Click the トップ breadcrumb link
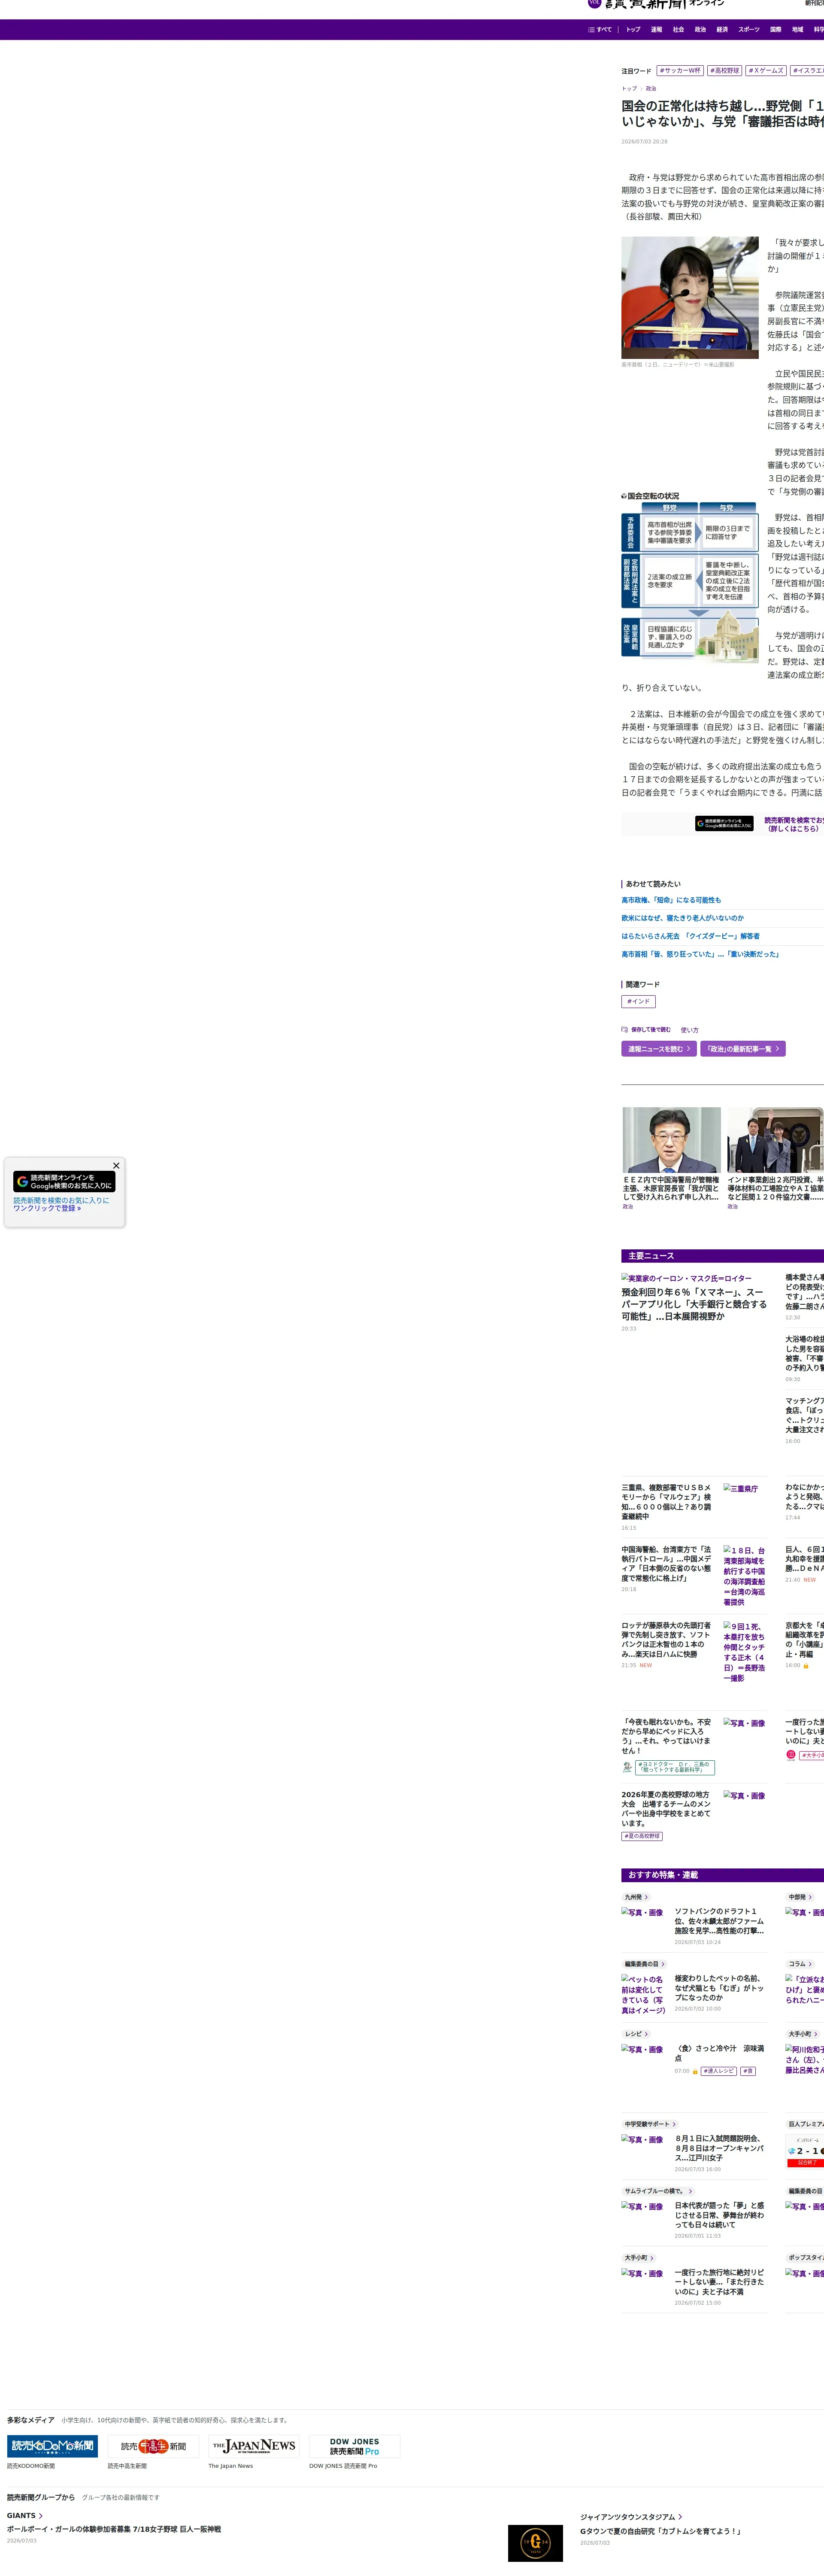Image resolution: width=824 pixels, height=2576 pixels. [629, 89]
